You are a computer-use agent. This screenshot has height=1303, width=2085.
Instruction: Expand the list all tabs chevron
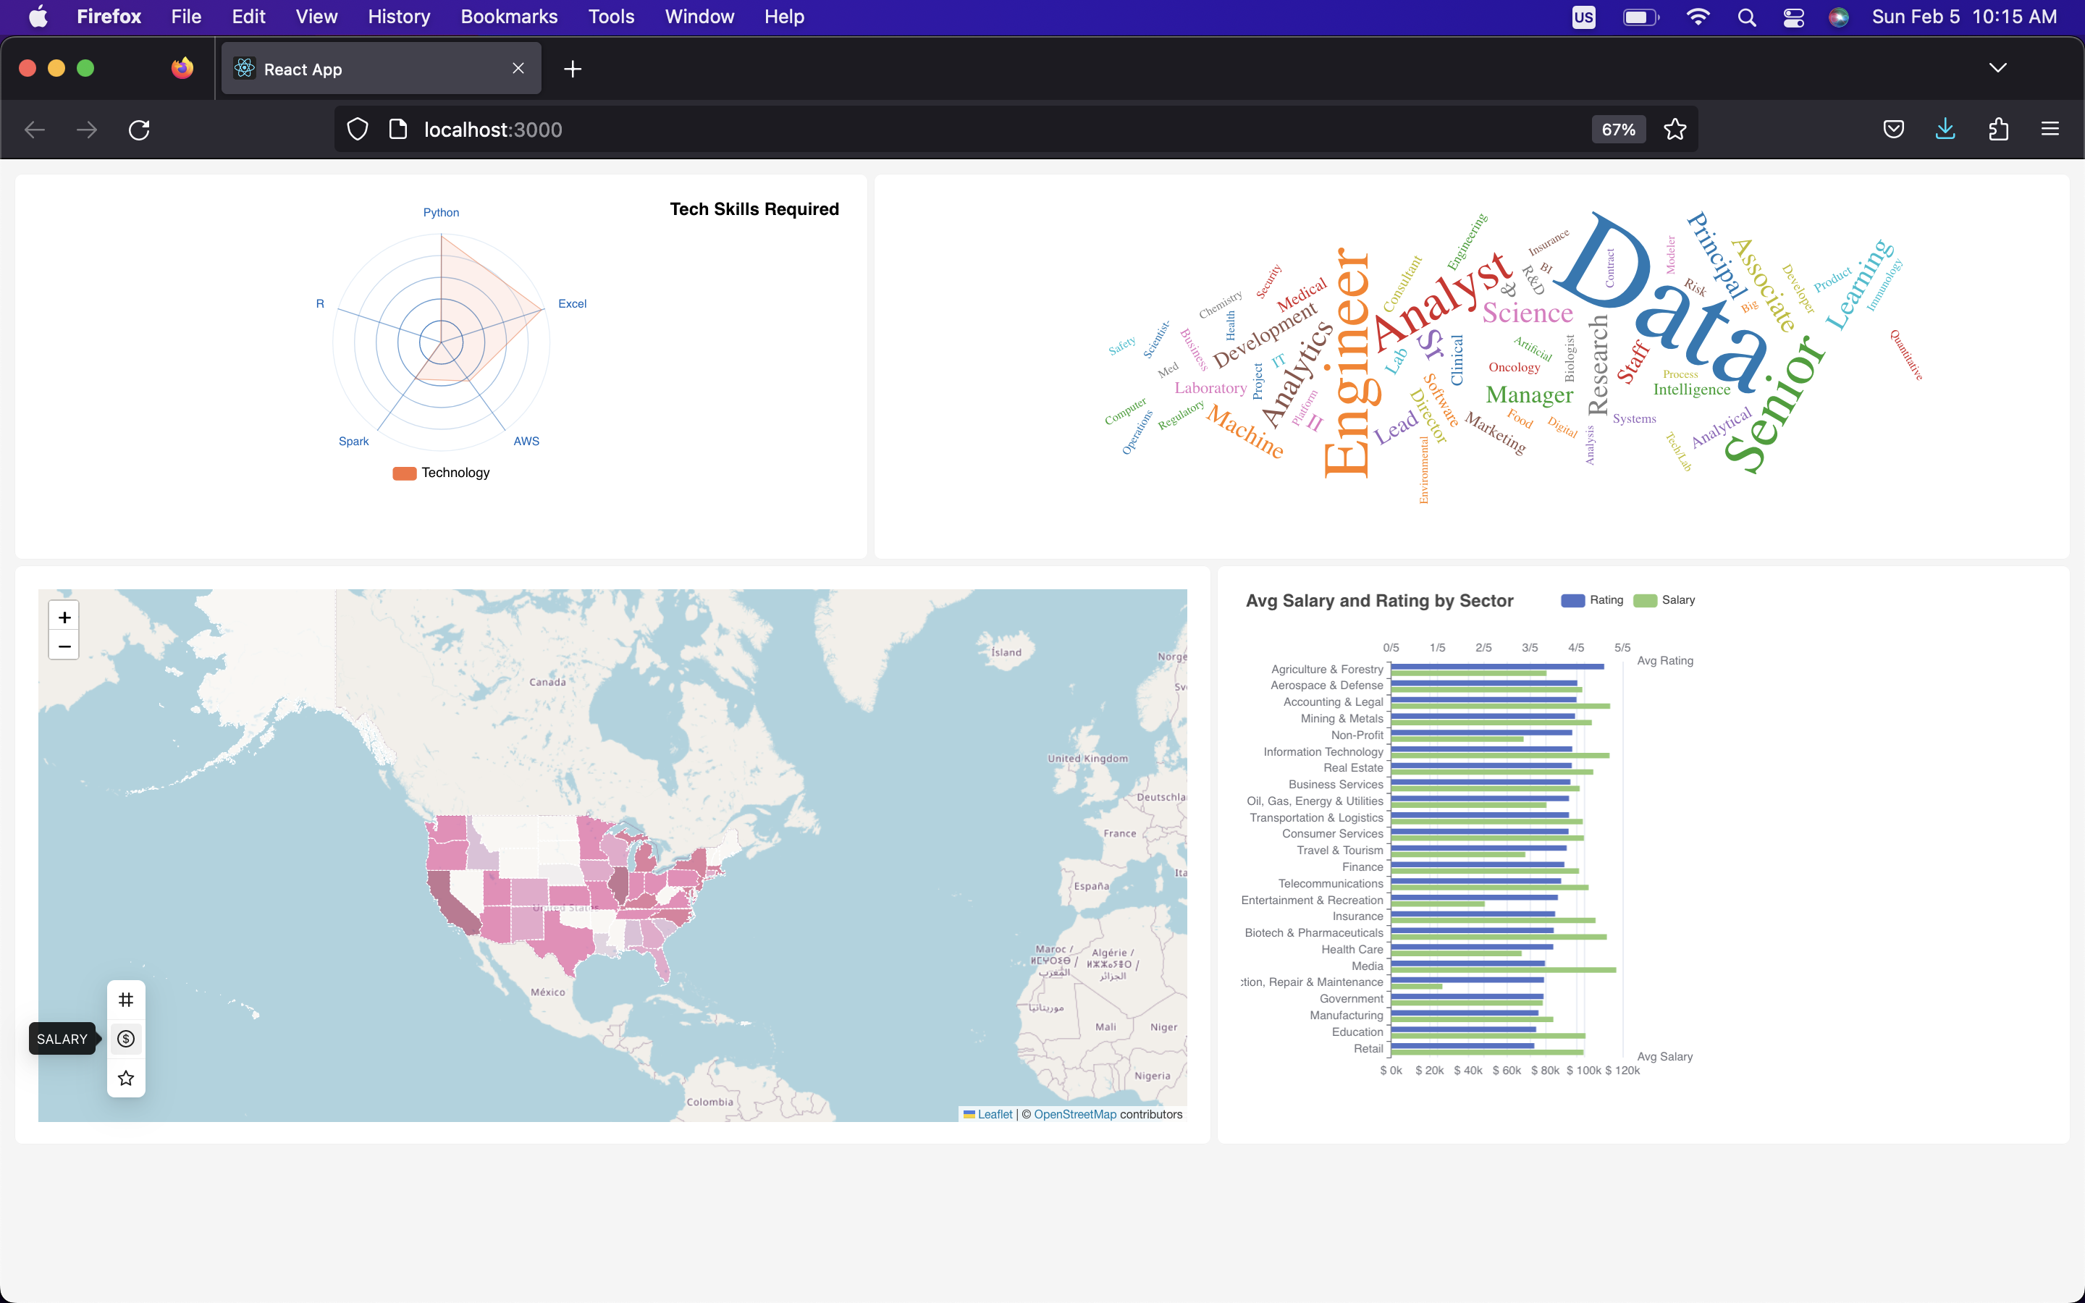pyautogui.click(x=1997, y=68)
